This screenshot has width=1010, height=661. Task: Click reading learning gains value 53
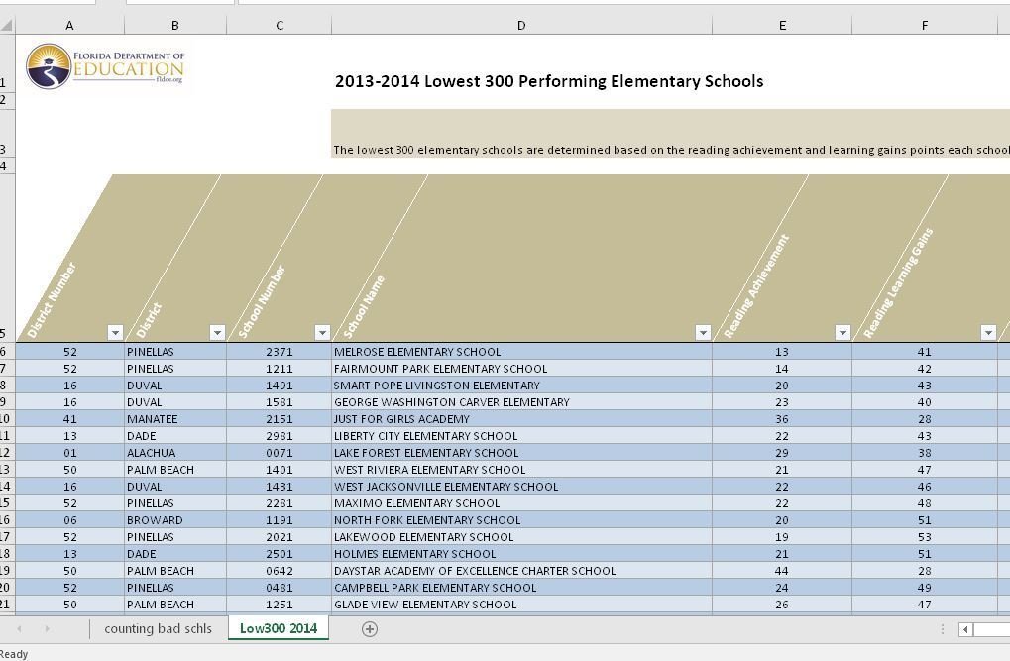point(925,537)
